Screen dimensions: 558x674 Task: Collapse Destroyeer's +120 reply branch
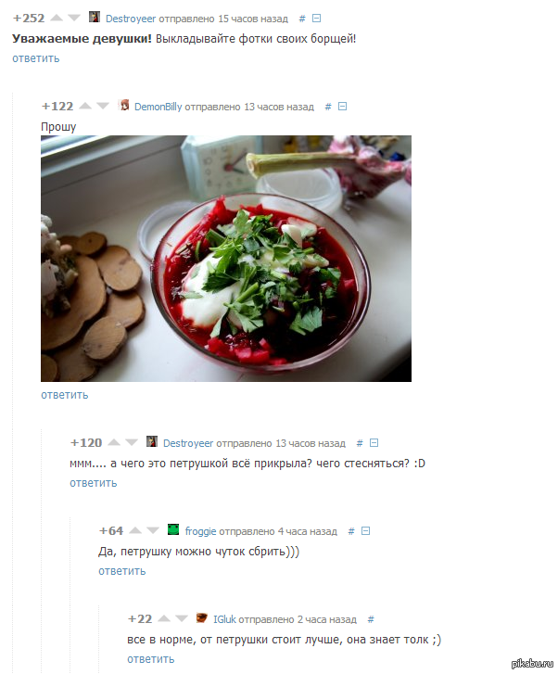[x=374, y=443]
